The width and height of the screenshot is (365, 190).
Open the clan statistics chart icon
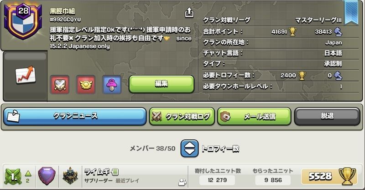[x=26, y=75]
